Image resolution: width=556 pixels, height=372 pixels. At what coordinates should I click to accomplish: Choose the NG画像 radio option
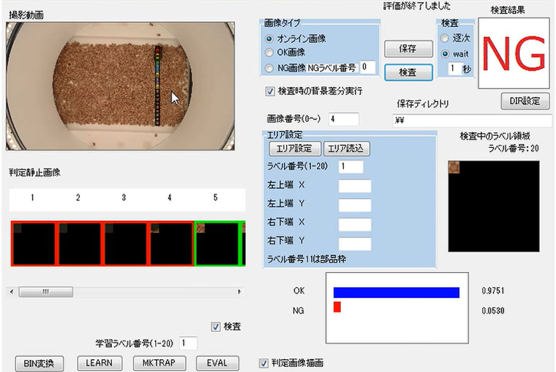tap(269, 68)
